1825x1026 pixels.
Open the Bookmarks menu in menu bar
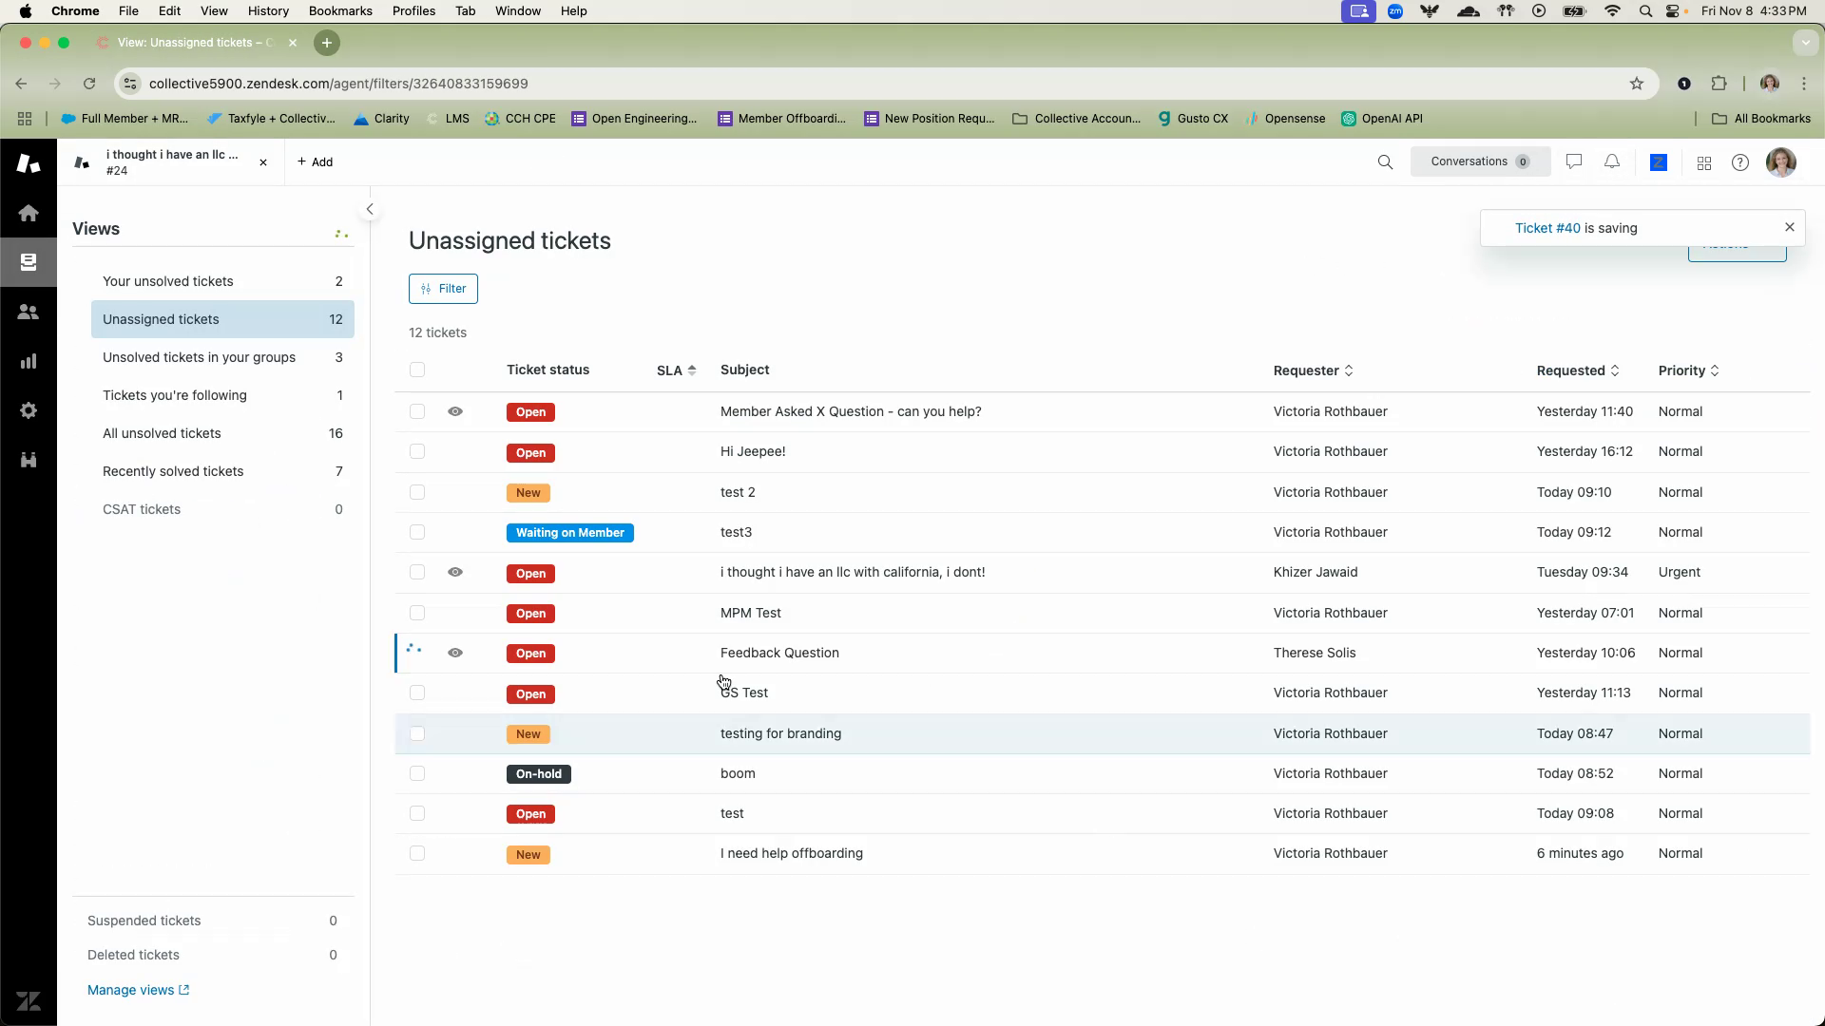click(x=339, y=10)
